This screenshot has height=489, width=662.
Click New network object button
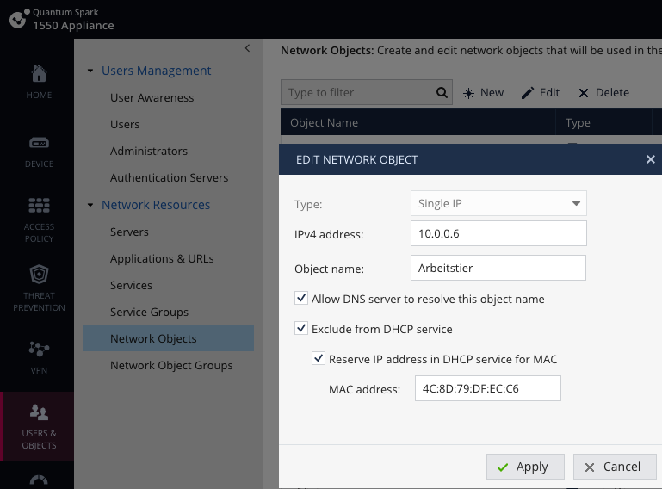(483, 93)
